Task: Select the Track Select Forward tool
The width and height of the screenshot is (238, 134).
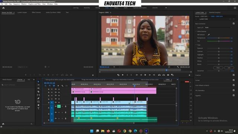Action: point(38,85)
